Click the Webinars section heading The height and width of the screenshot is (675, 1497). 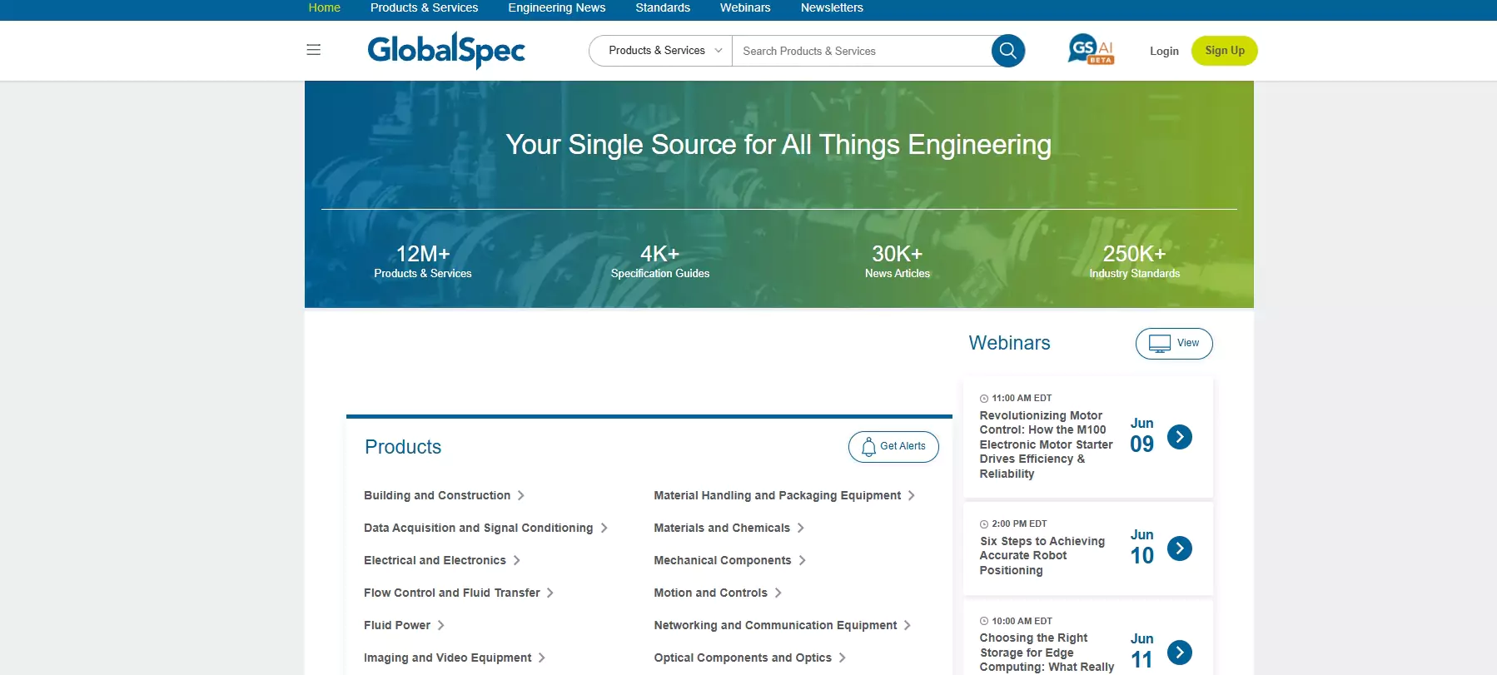[x=1009, y=343]
